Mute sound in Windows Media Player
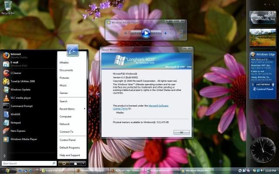This screenshot has width=279, height=174. (166, 33)
